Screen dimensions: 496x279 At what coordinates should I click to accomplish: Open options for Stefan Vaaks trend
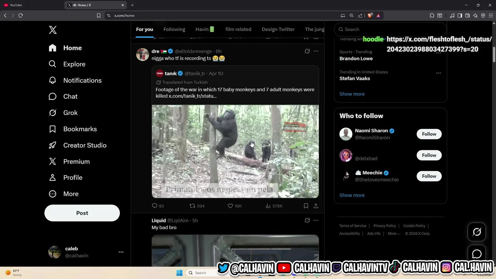pos(438,73)
